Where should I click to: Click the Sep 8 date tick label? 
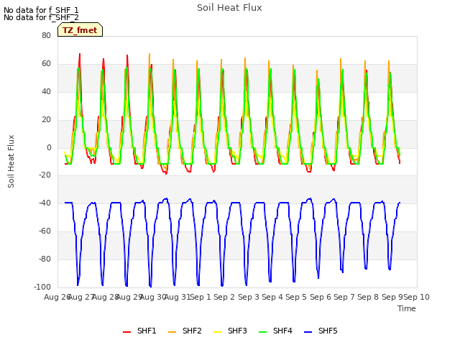click(x=368, y=297)
